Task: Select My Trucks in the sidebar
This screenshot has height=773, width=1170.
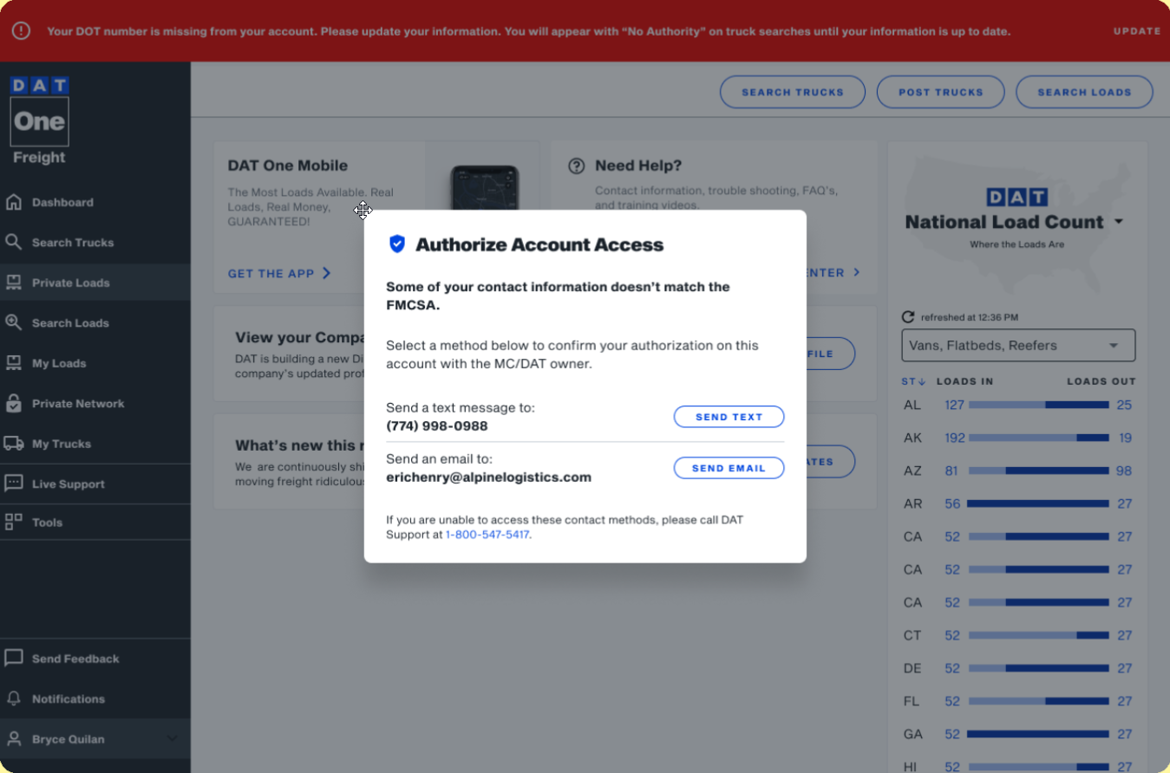Action: [x=95, y=444]
